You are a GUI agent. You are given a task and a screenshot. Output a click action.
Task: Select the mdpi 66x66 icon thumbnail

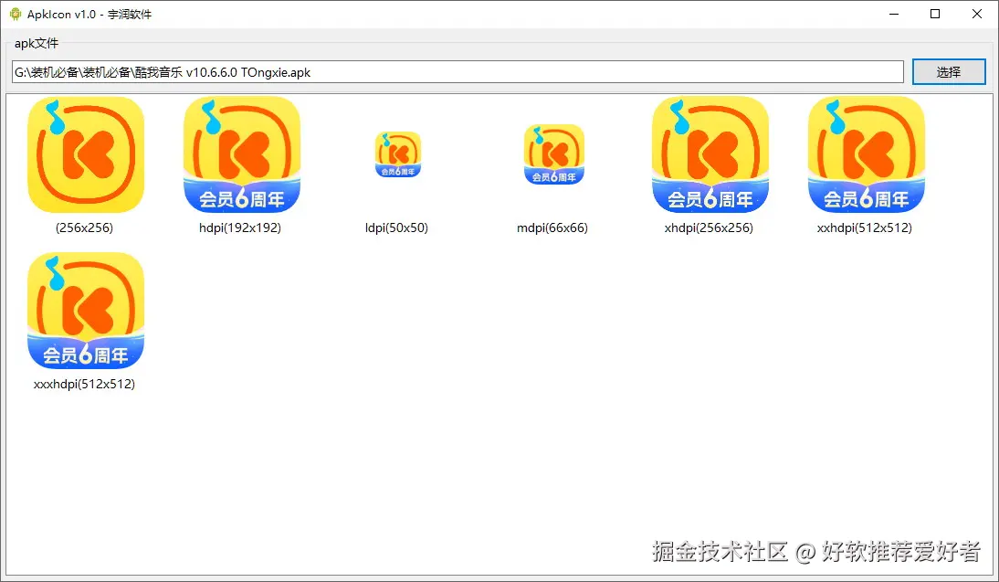tap(554, 154)
